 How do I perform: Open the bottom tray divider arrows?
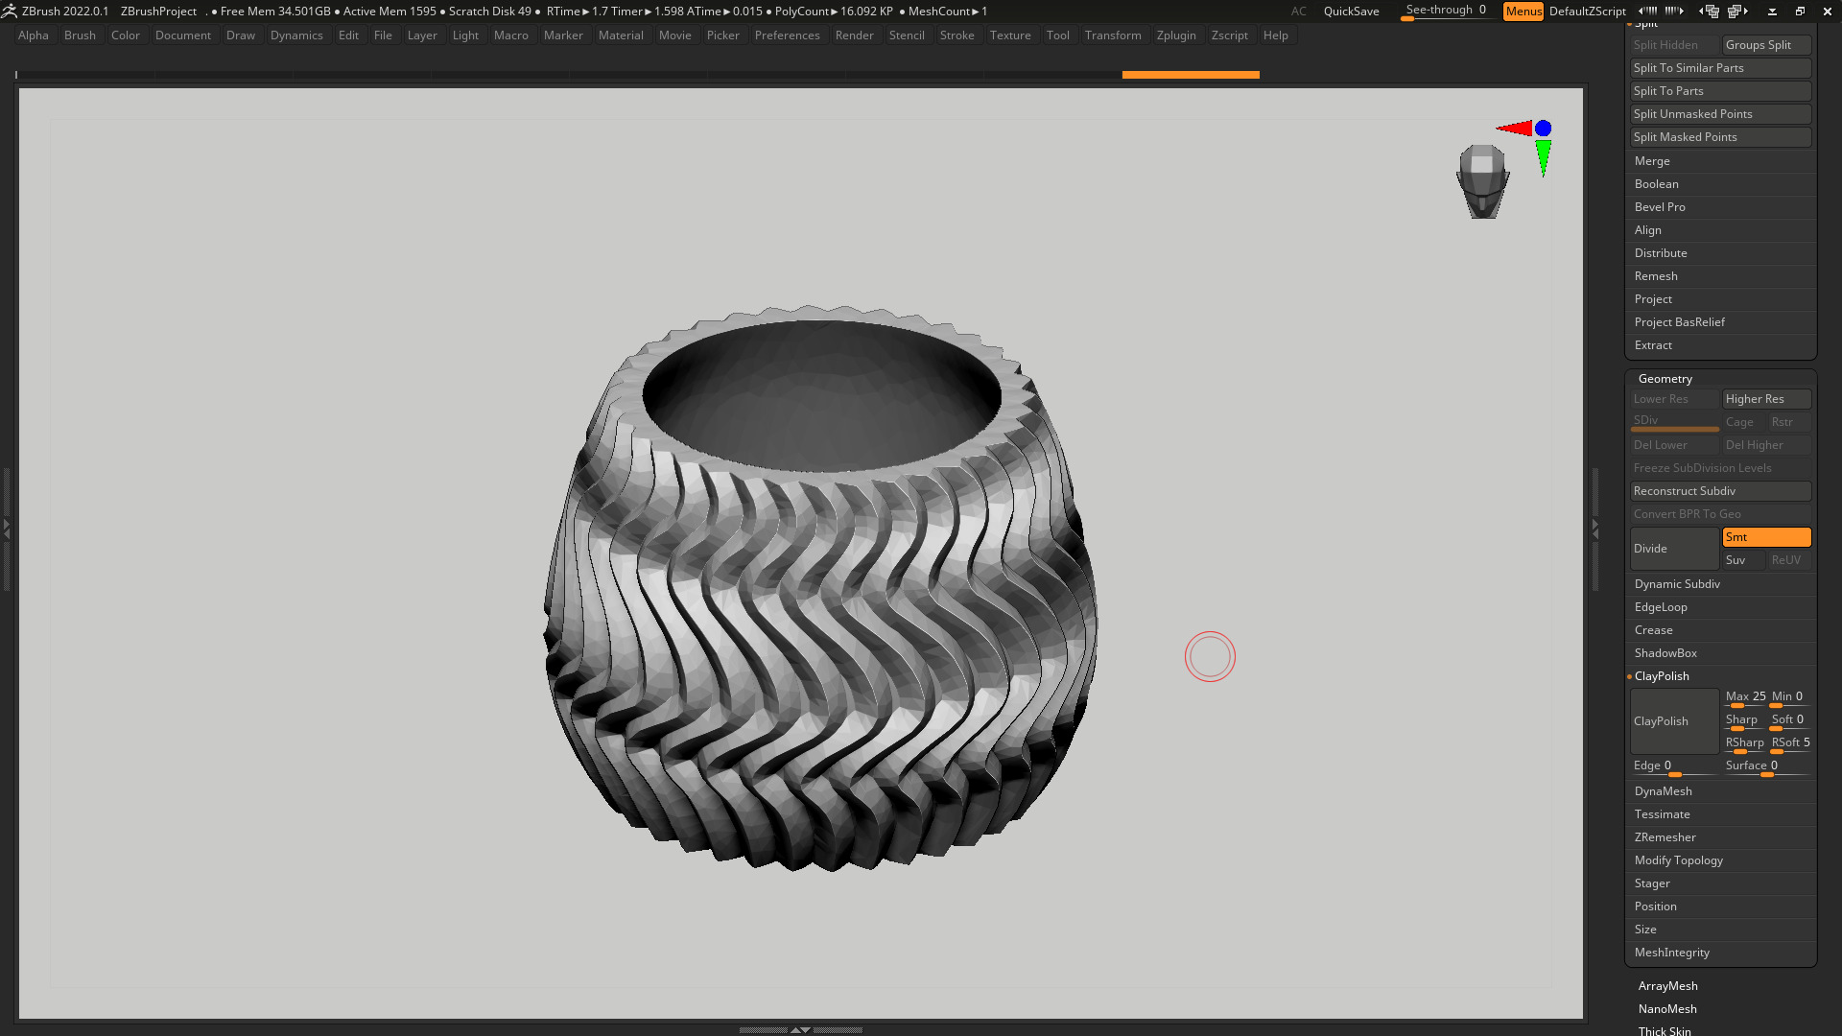(x=800, y=1029)
